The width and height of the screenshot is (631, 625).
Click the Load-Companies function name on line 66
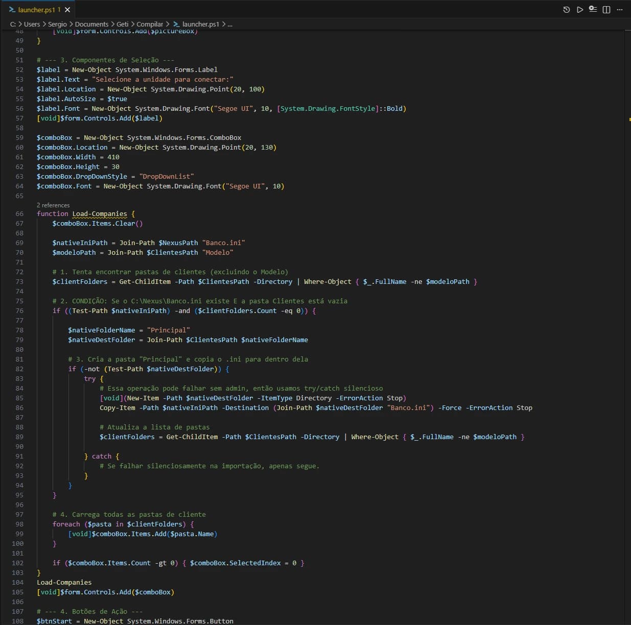100,213
